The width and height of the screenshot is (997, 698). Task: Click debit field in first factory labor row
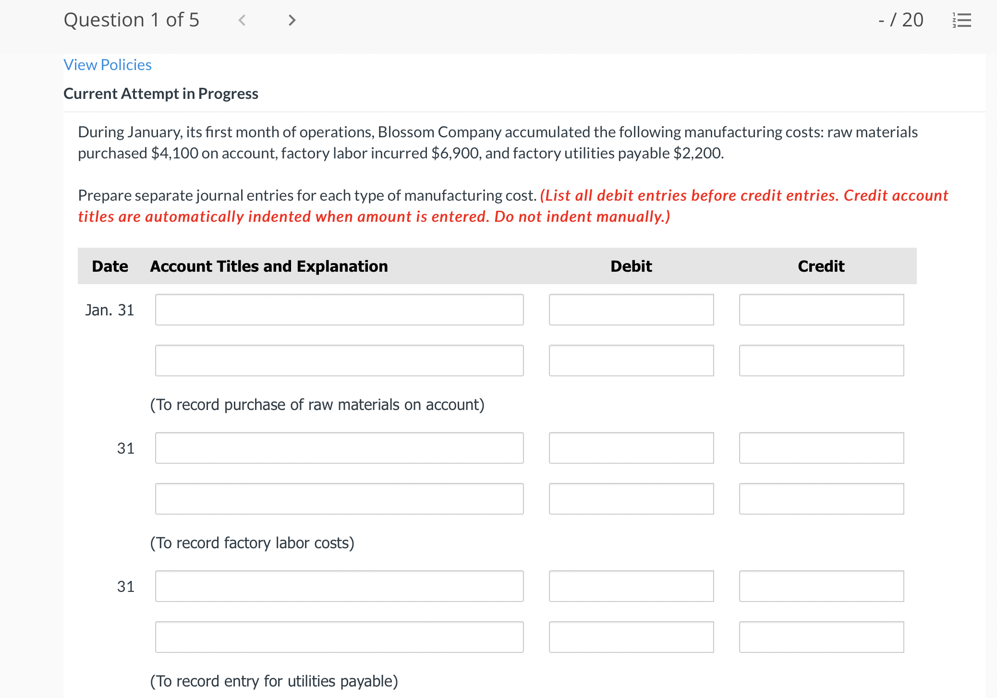click(631, 448)
